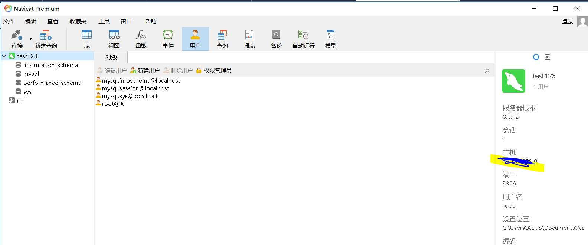
Task: Open the connection dropdown arrow
Action: click(30, 39)
